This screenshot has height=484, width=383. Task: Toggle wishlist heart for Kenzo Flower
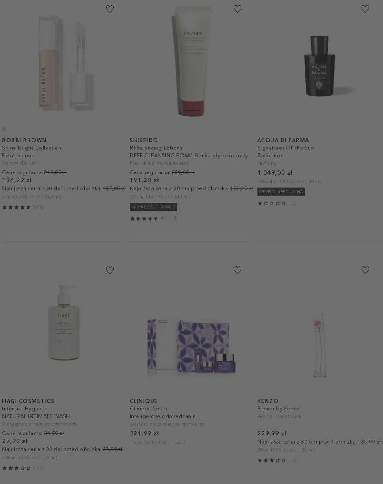pos(365,270)
